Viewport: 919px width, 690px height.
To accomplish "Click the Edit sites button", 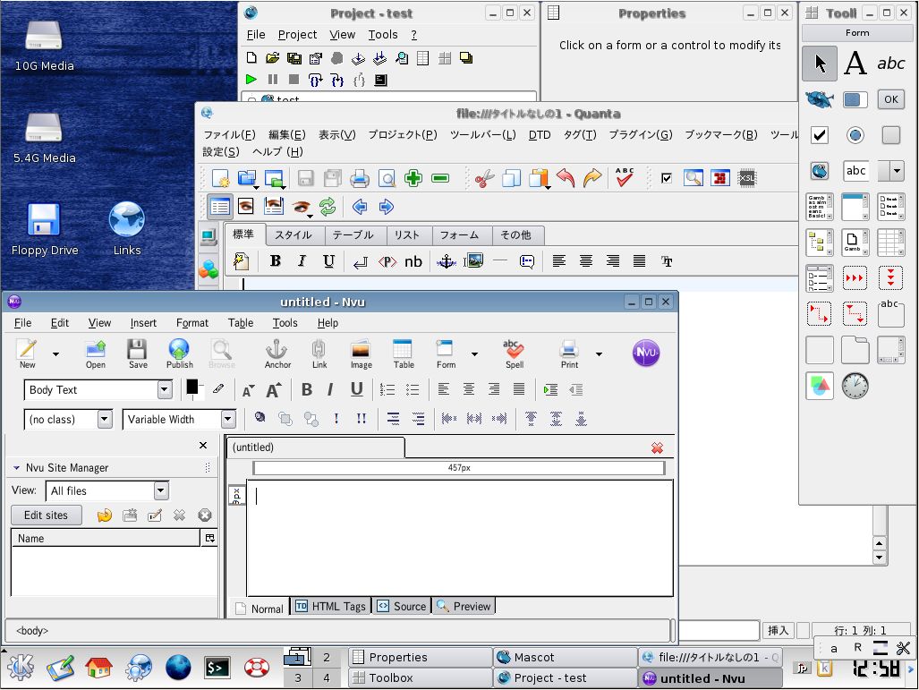I will [x=46, y=515].
